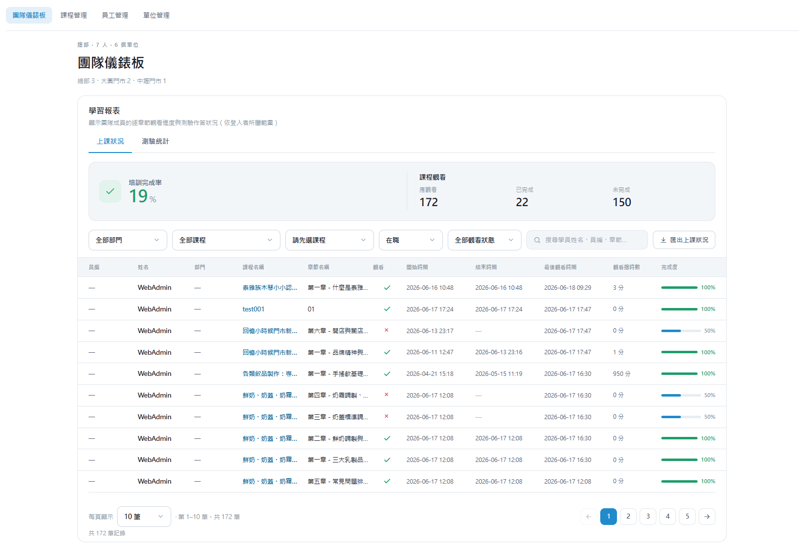
Task: Open 回憶小時候門市新 link in 品牌精神 row
Action: pos(270,352)
